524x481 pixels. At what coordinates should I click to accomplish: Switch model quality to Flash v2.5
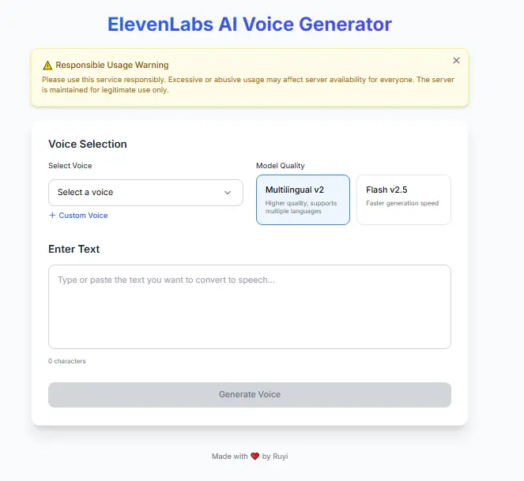(404, 200)
